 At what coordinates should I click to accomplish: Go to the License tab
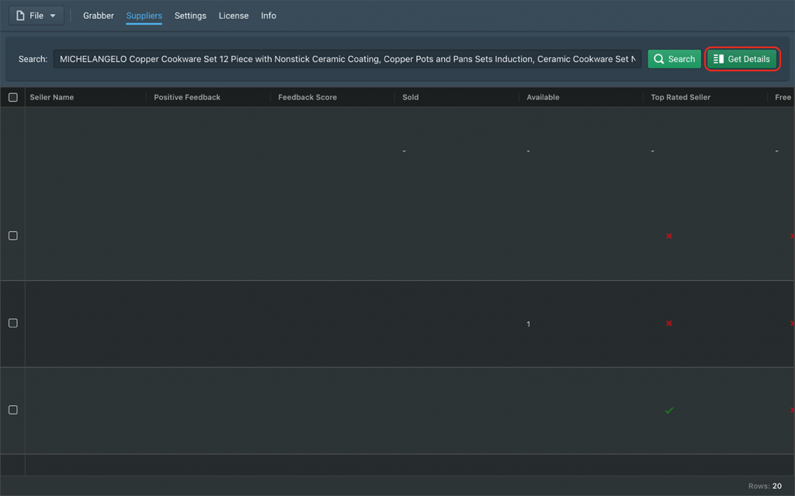click(234, 16)
